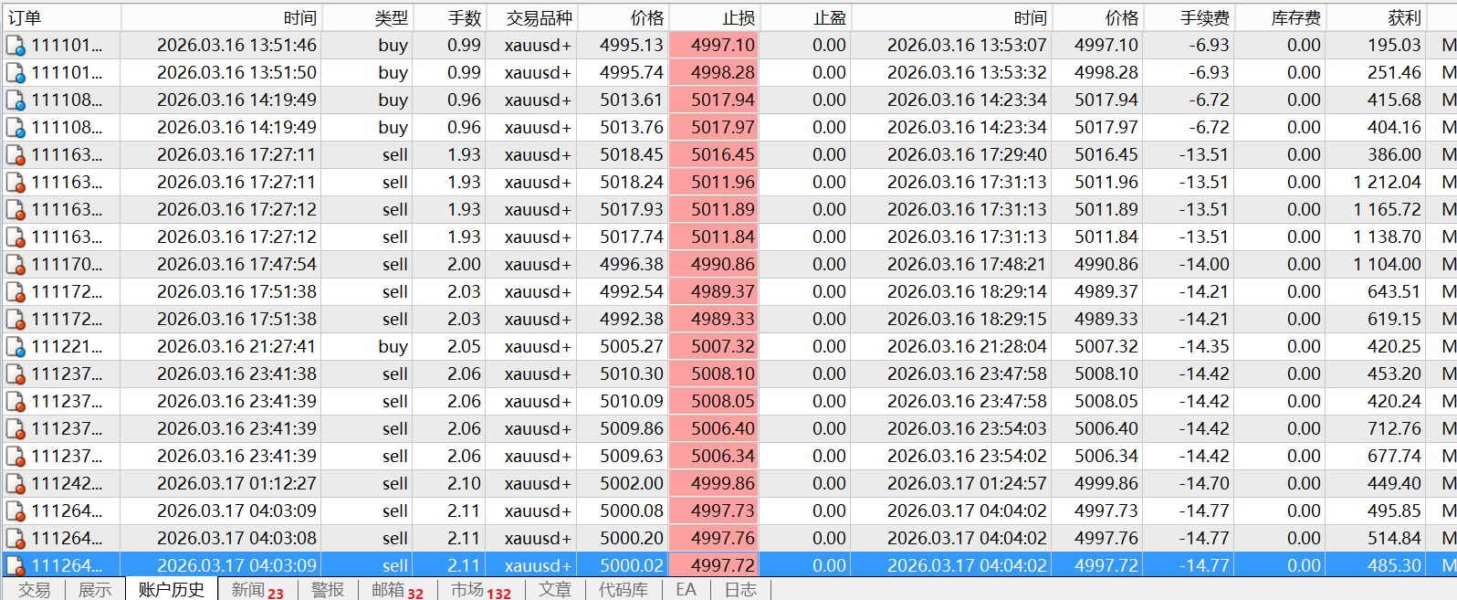Click the stop-loss cell 4997.10
This screenshot has height=600, width=1457.
714,45
